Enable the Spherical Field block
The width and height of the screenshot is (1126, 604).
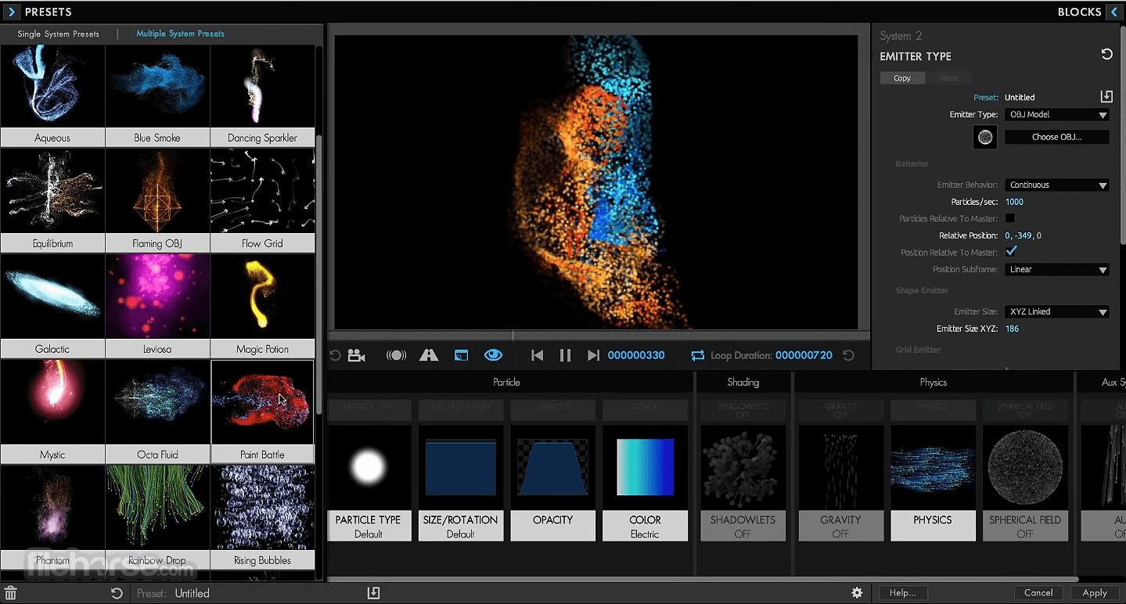pos(1025,483)
